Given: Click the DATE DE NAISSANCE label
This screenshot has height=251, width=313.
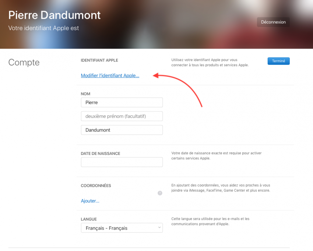Looking at the screenshot, I should tap(101, 153).
